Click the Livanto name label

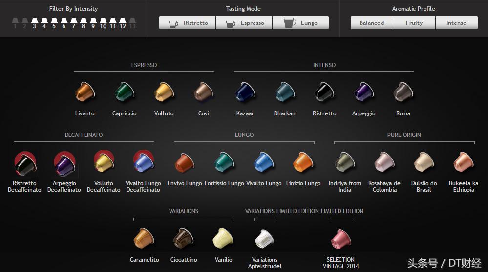coord(85,113)
